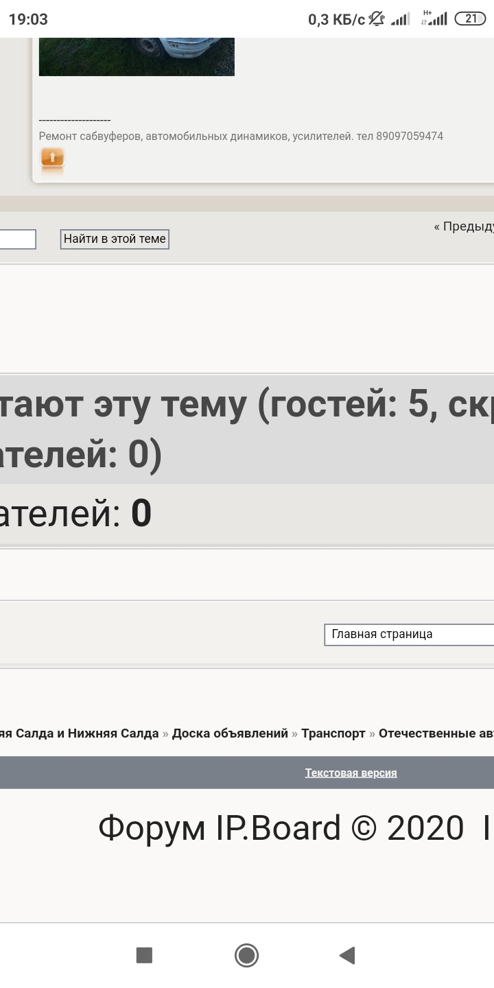Tap the square recent apps button
The width and height of the screenshot is (494, 988).
point(144,955)
